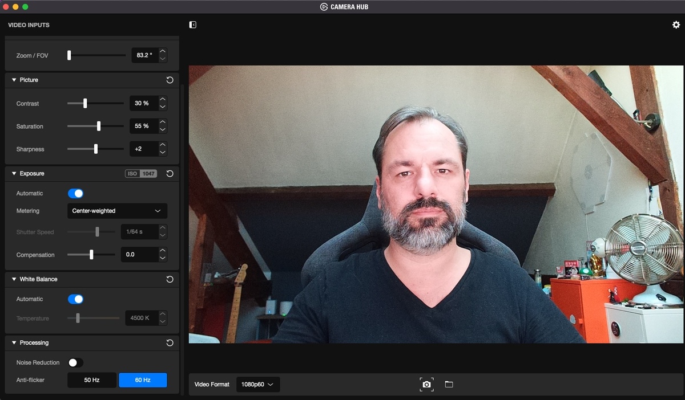The width and height of the screenshot is (685, 400).
Task: Decrease Zoom / FOV value stepper
Action: [x=163, y=59]
